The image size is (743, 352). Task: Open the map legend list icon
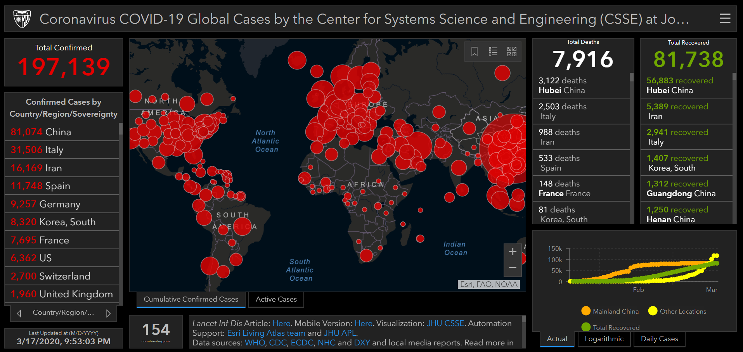tap(493, 52)
